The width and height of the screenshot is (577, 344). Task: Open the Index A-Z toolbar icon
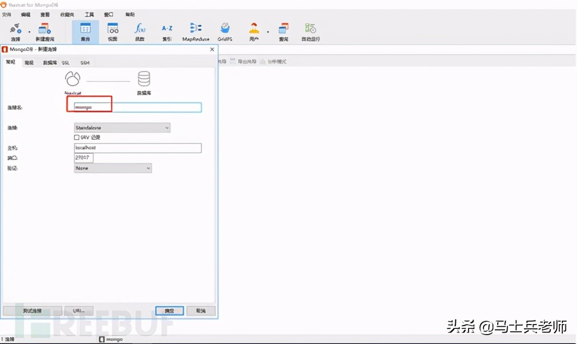coord(167,32)
